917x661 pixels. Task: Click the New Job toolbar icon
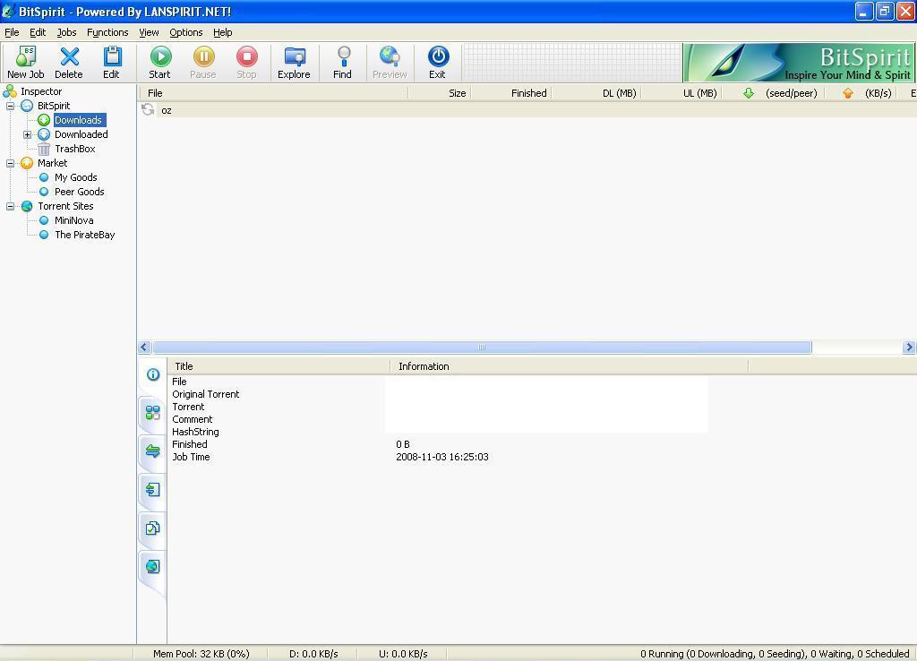pyautogui.click(x=26, y=56)
